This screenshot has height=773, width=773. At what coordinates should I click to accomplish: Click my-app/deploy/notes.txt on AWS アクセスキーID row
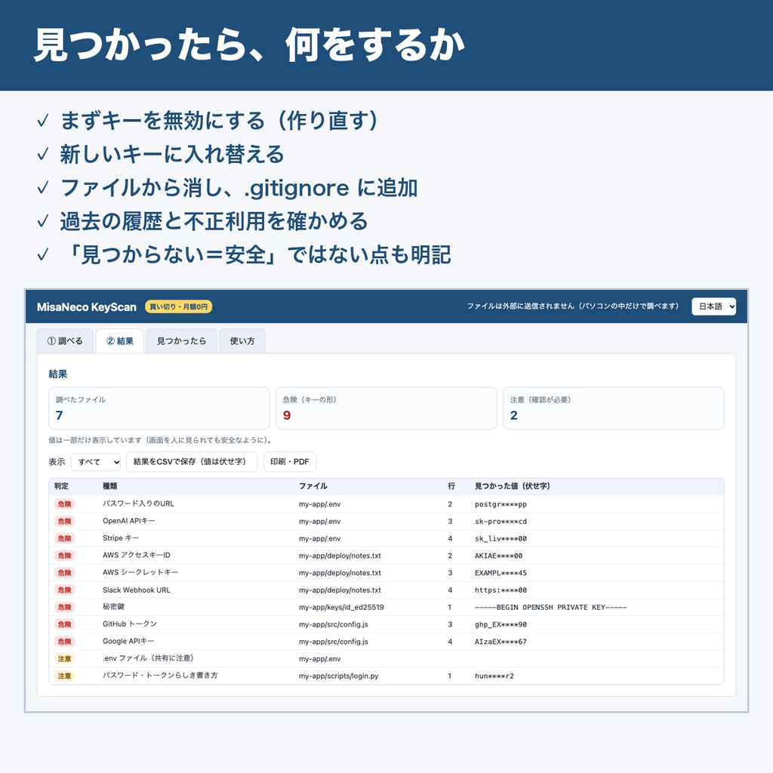[340, 556]
